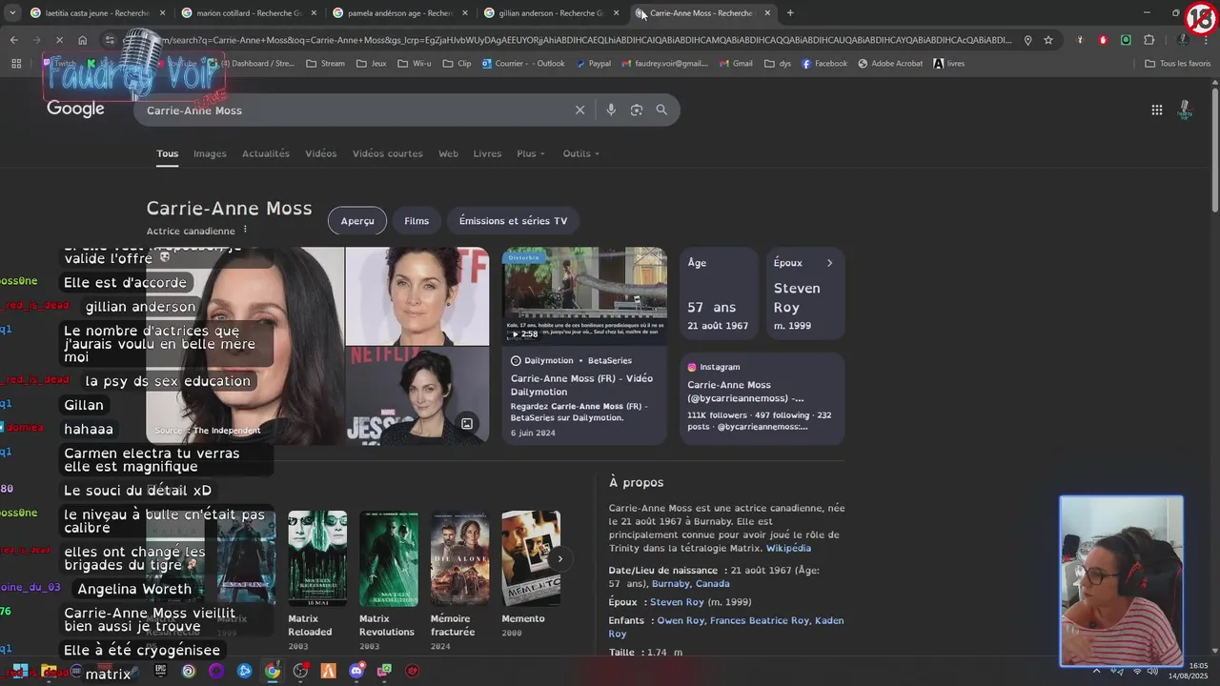Select the Films chip
1220x686 pixels.
417,220
